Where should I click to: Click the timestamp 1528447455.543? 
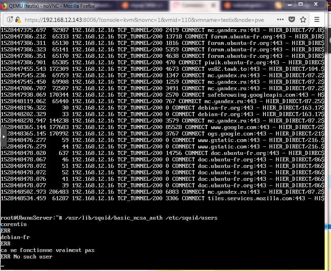click(23, 69)
